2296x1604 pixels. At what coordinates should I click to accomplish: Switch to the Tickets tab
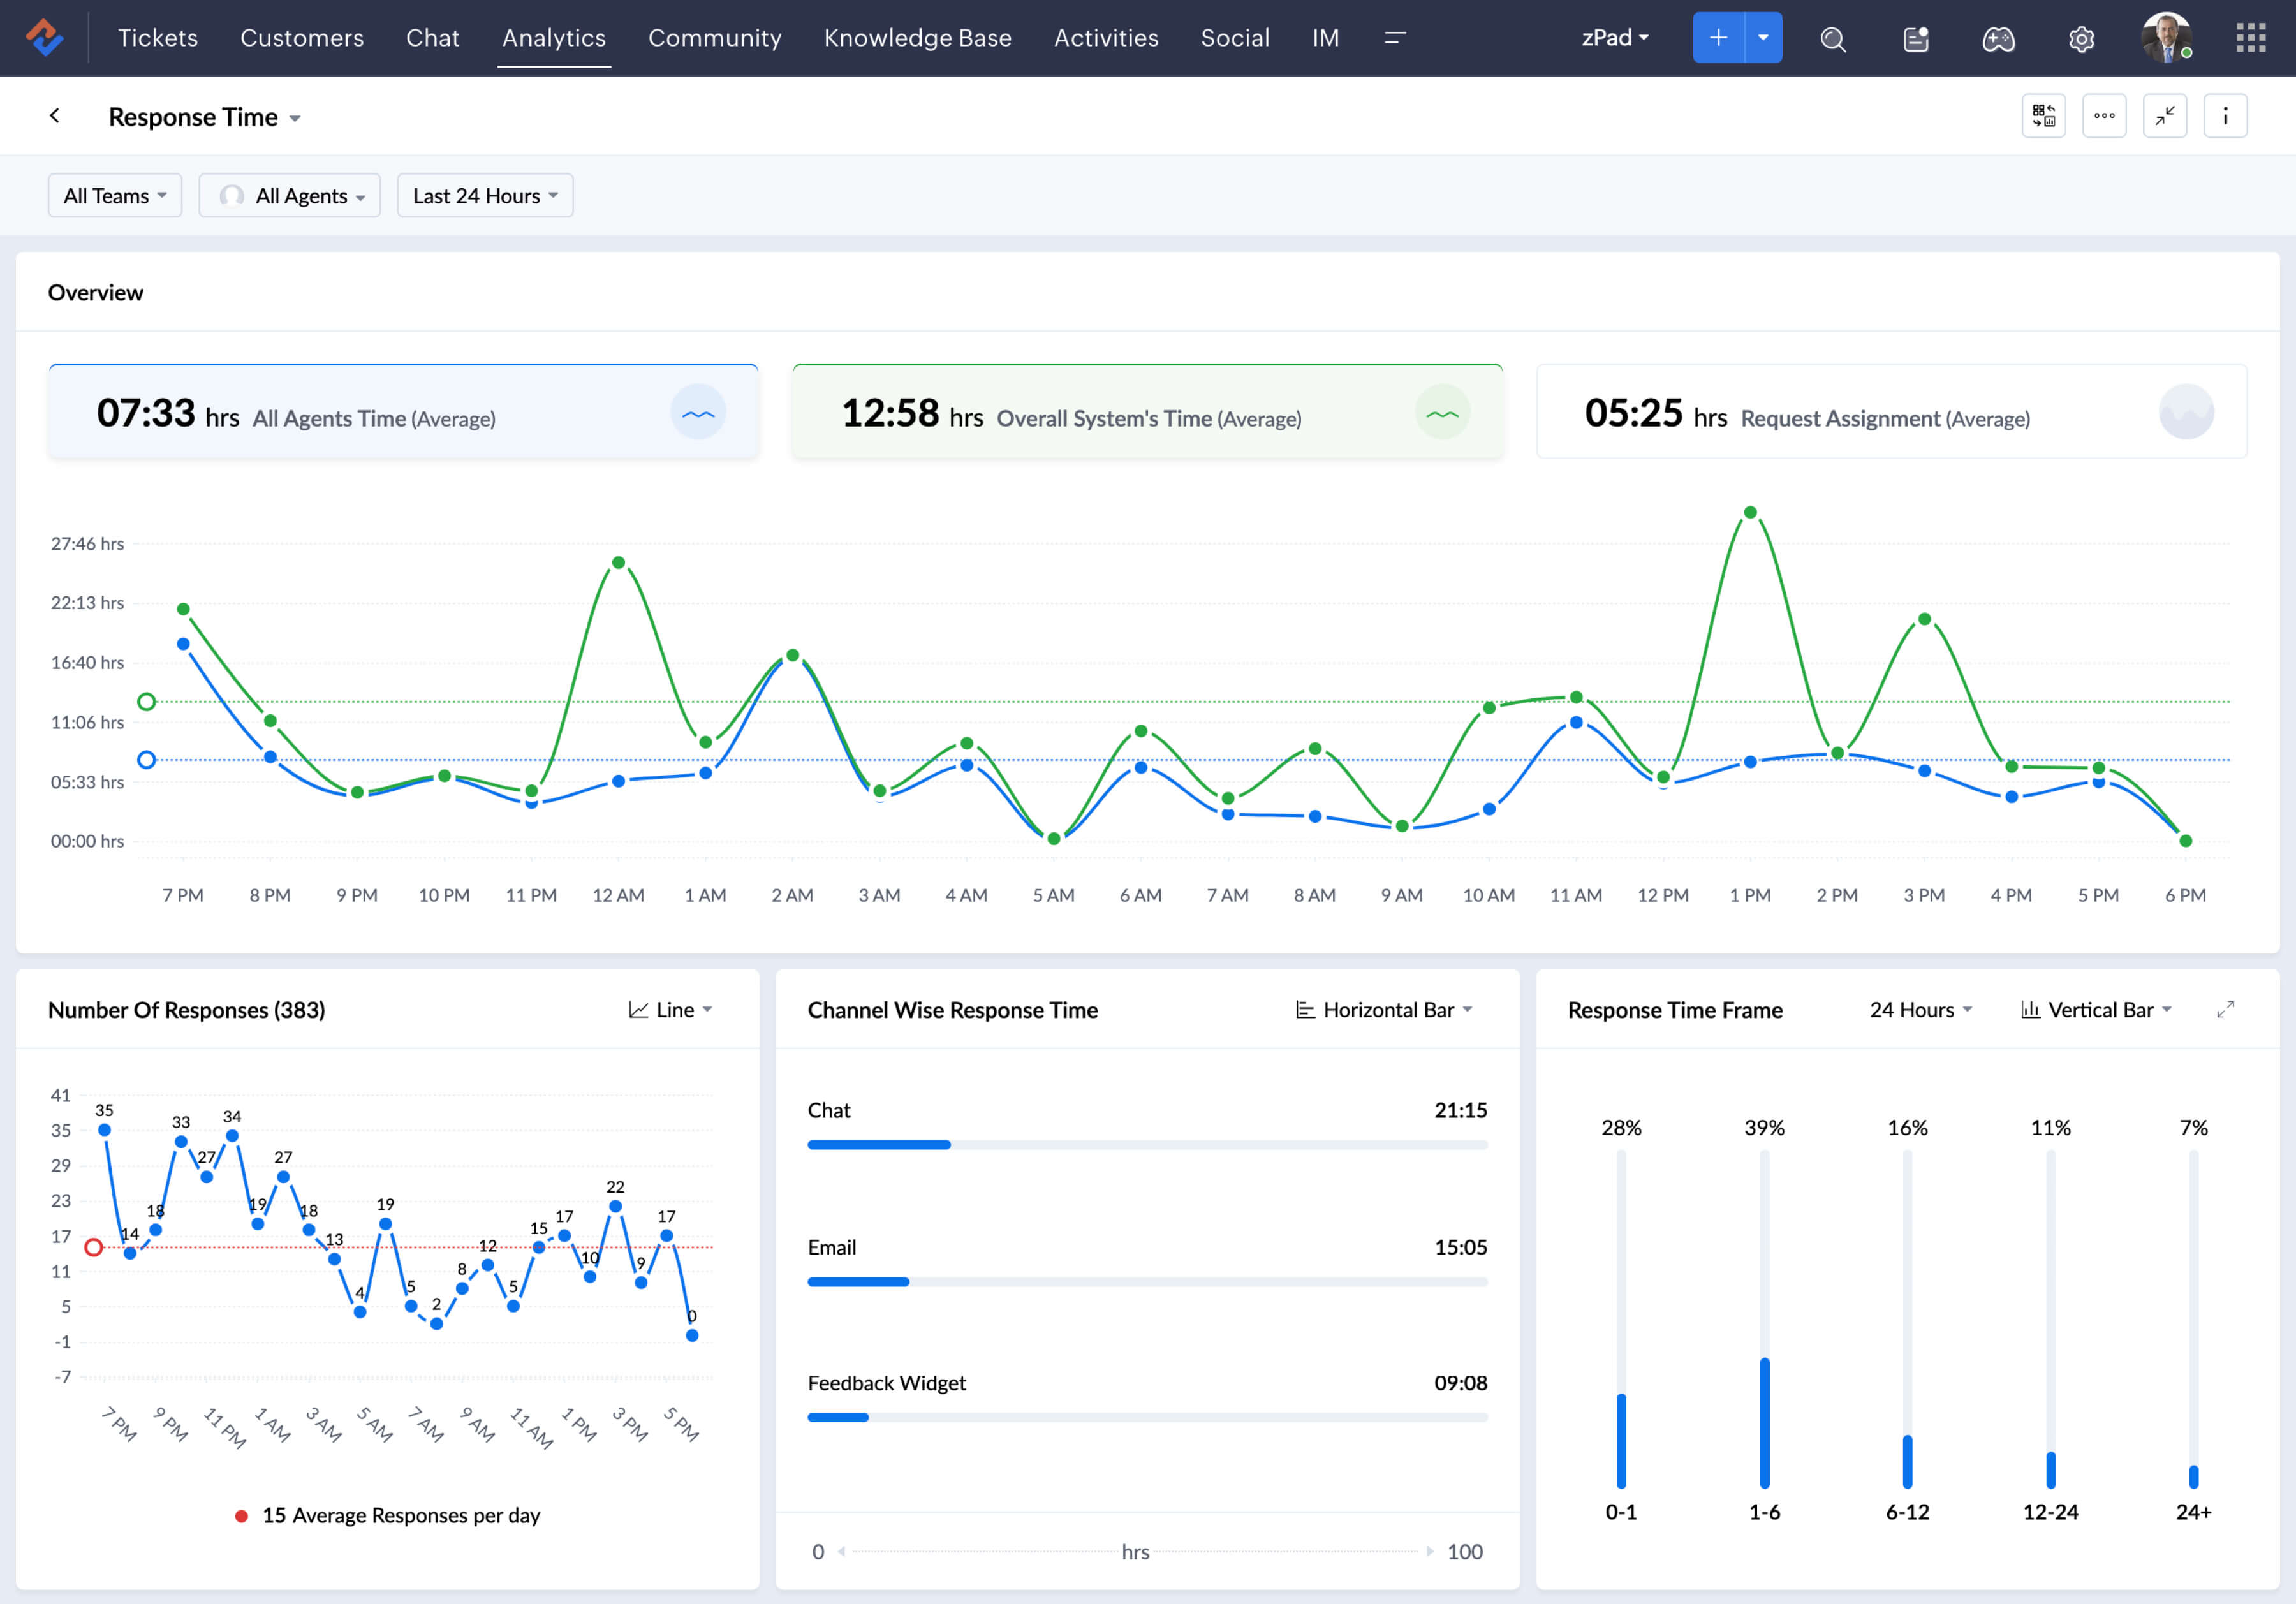[x=158, y=38]
